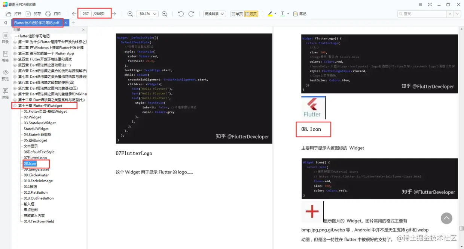
Task: Open highlighter color dropdown arrow
Action: point(275,14)
